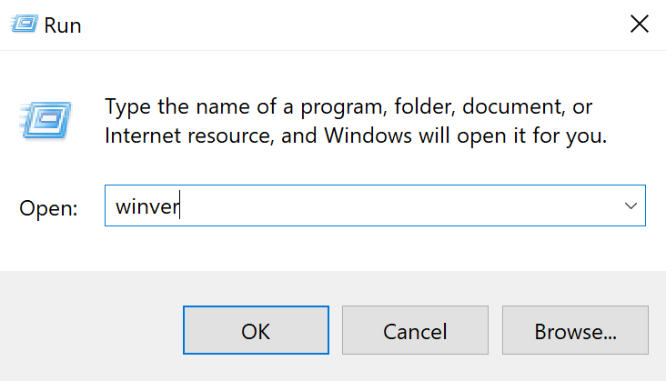Expand the Open history dropdown arrow
The image size is (666, 381).
631,206
